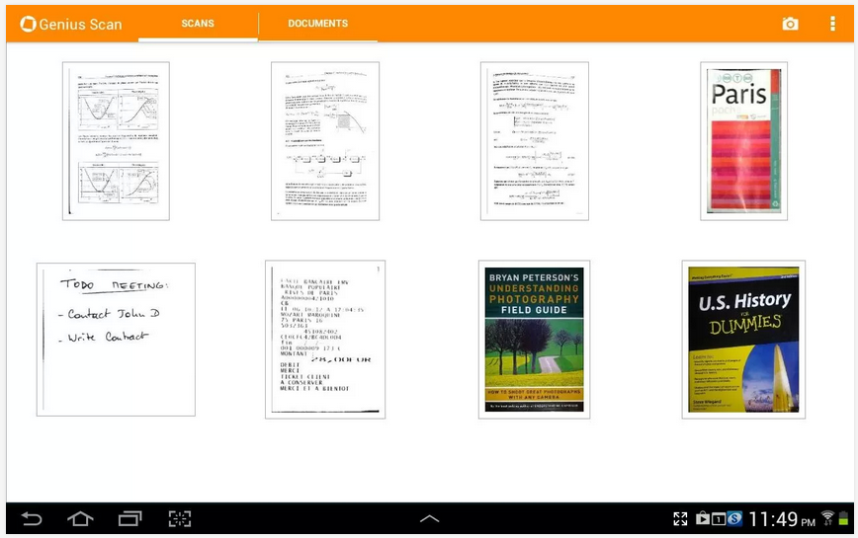Screen dimensions: 858x538
Task: Open the three-dot overflow menu
Action: point(832,24)
